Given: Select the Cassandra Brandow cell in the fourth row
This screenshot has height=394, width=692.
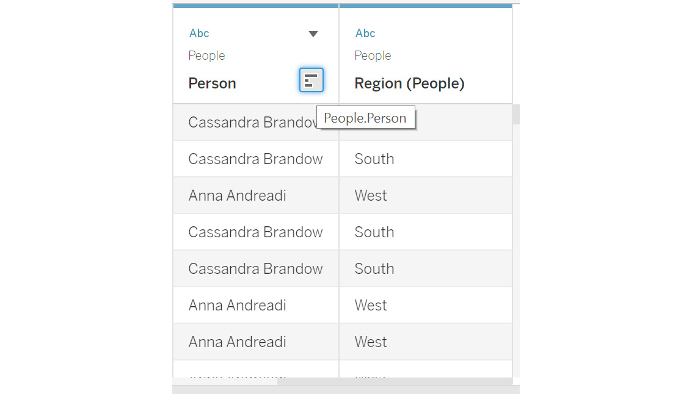Looking at the screenshot, I should point(255,232).
